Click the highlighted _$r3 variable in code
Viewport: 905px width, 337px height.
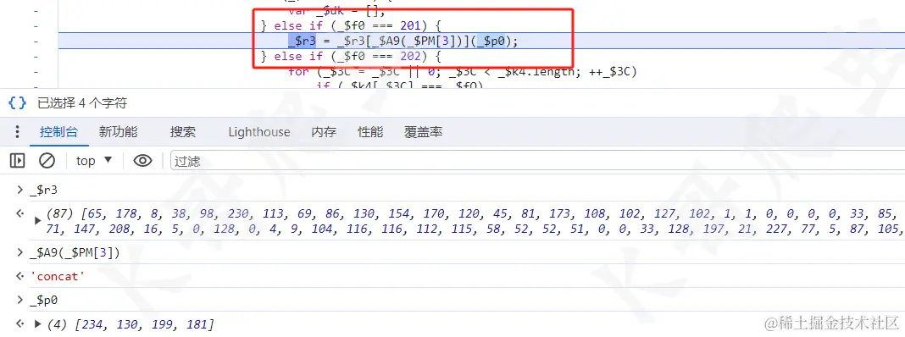click(303, 41)
